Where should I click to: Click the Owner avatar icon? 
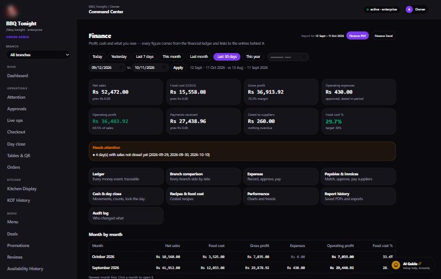point(409,9)
